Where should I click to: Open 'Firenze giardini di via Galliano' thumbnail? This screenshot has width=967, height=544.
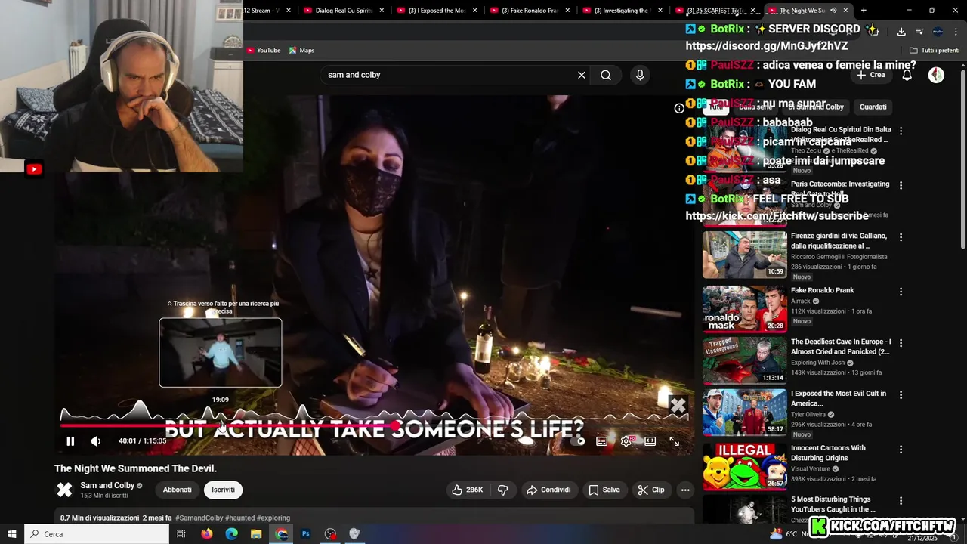point(745,255)
